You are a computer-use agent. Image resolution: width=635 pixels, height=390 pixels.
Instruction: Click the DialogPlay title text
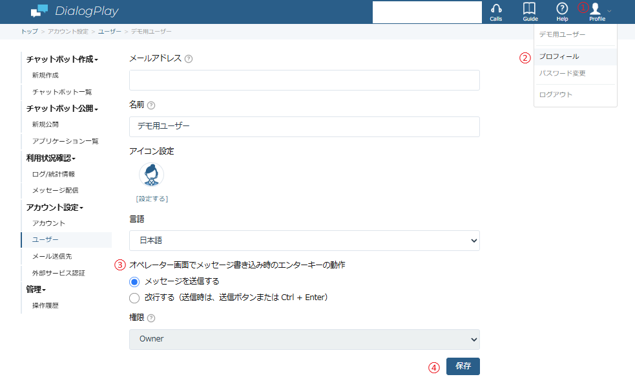[x=87, y=11]
